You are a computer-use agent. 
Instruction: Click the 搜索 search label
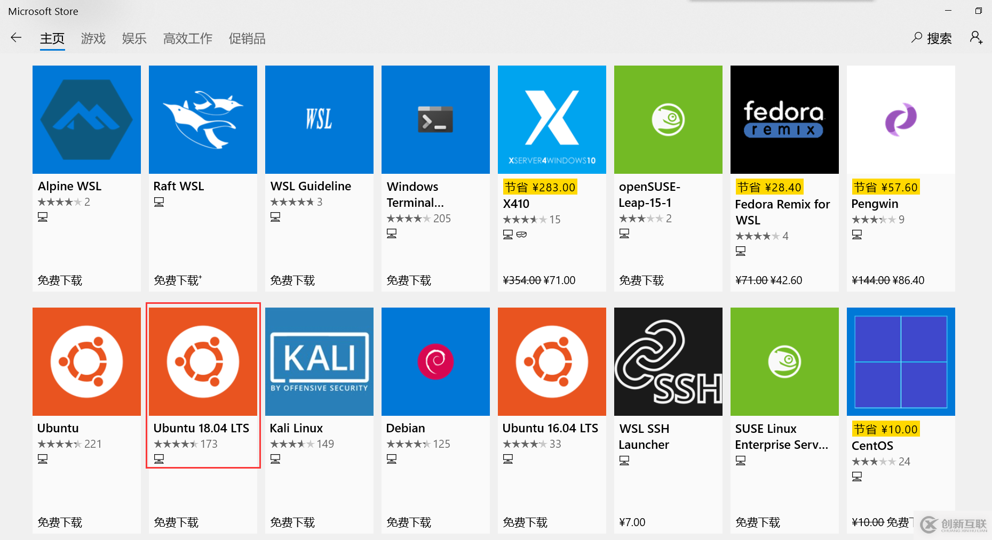coord(939,38)
